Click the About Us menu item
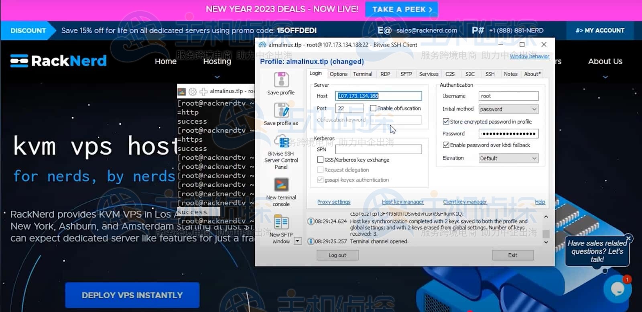 tap(605, 61)
